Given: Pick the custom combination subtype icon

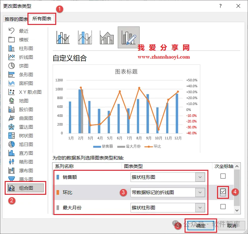Looking at the screenshot, I should (x=129, y=37).
